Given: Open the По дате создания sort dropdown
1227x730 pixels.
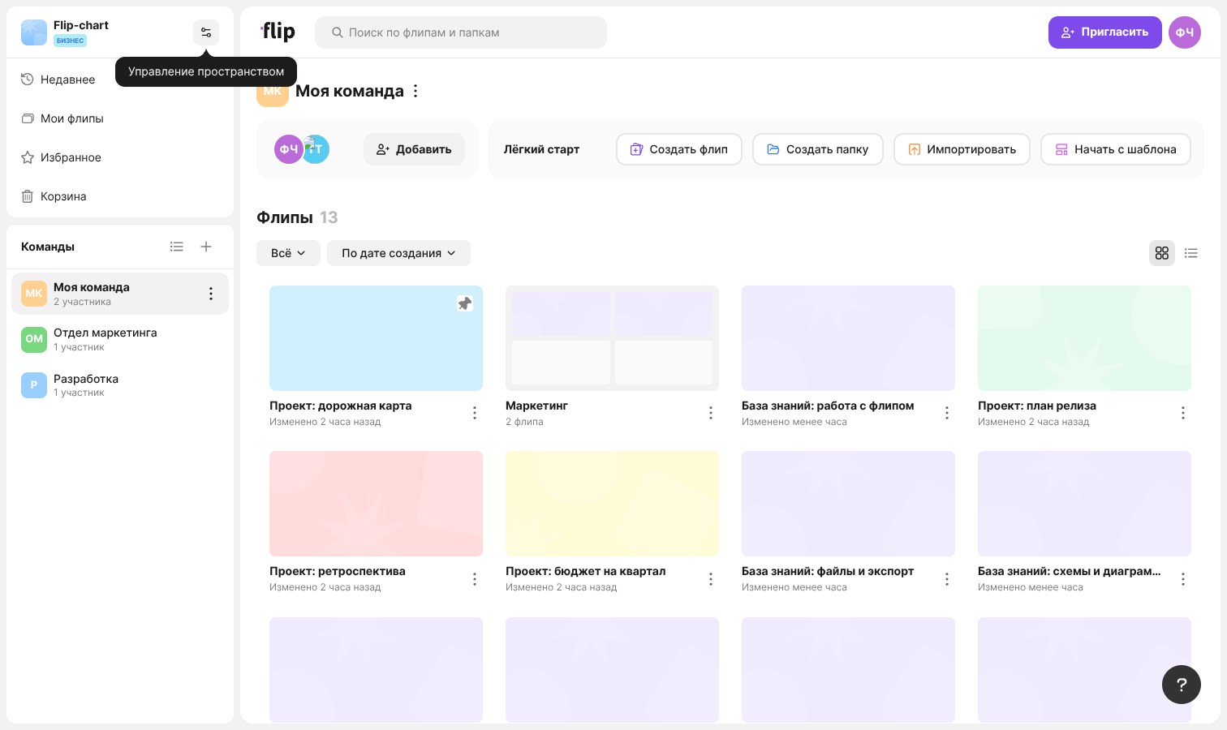Looking at the screenshot, I should (398, 253).
